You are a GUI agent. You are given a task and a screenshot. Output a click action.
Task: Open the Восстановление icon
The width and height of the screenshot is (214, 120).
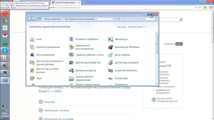pos(32,55)
